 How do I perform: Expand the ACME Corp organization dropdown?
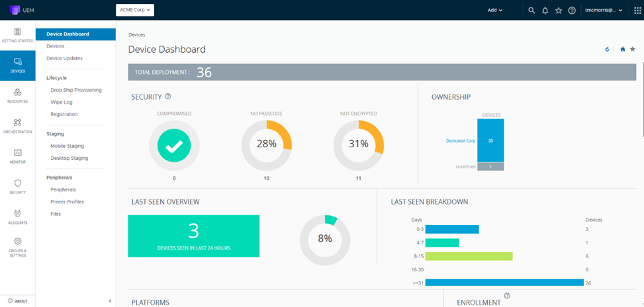tap(135, 10)
